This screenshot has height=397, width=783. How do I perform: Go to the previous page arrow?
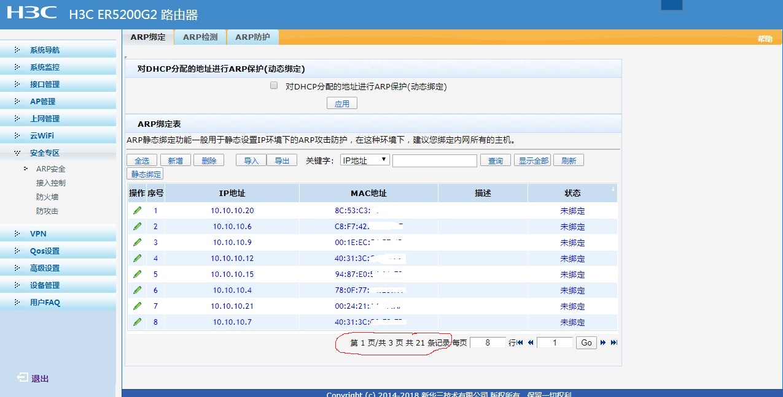click(531, 342)
